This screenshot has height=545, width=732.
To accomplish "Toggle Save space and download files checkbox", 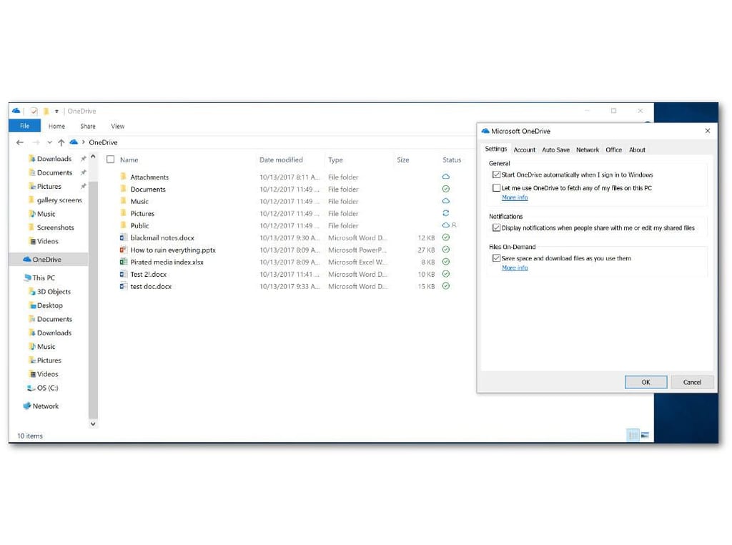I will click(496, 258).
